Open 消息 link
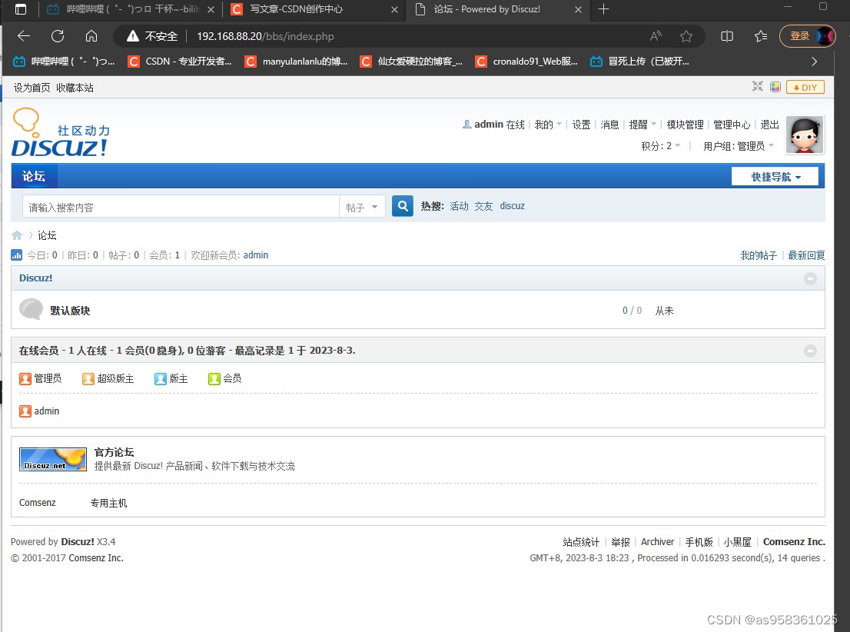The width and height of the screenshot is (850, 632). click(x=609, y=125)
